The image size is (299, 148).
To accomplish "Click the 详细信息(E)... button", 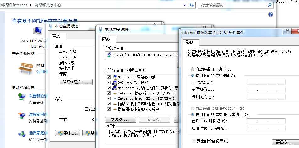I will point(76,82).
